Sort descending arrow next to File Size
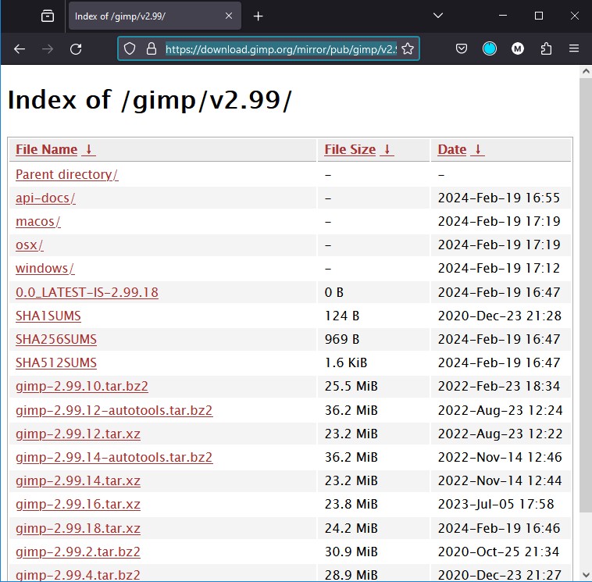Viewport: 592px width, 582px height. (x=387, y=149)
